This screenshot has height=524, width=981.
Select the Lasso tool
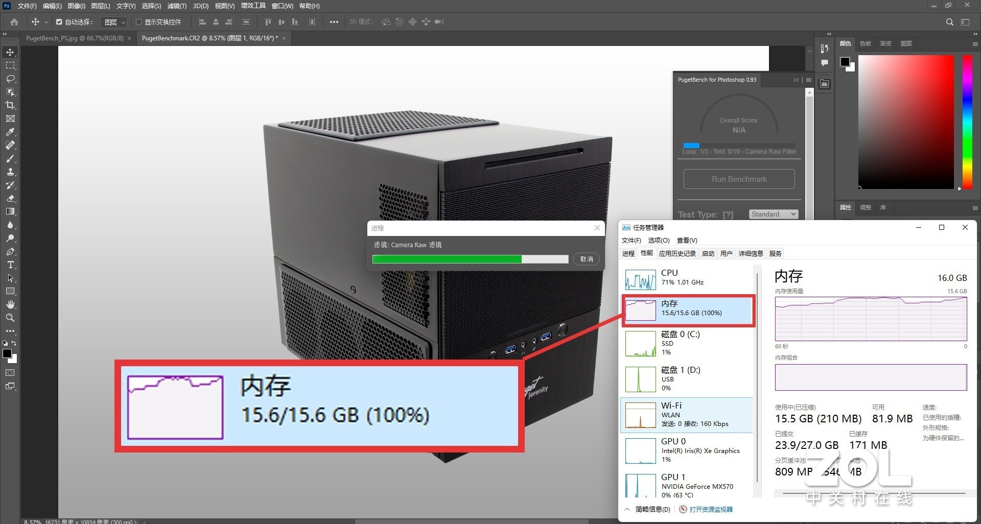click(10, 79)
